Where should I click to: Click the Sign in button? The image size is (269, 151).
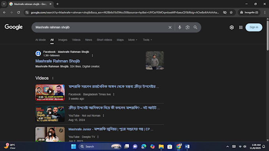coord(254,27)
